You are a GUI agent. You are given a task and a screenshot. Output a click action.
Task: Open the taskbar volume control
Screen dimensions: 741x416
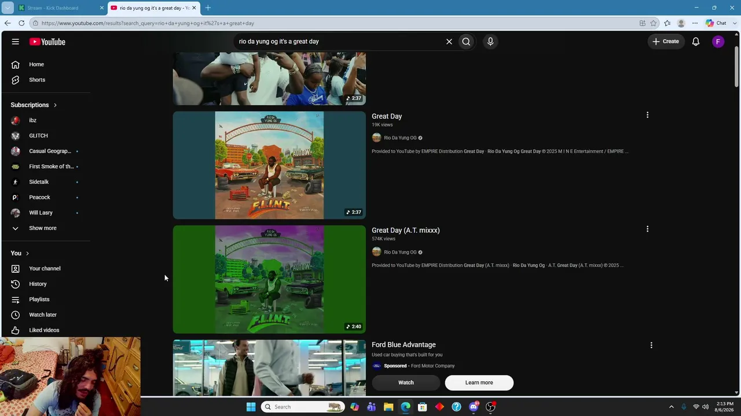706,407
